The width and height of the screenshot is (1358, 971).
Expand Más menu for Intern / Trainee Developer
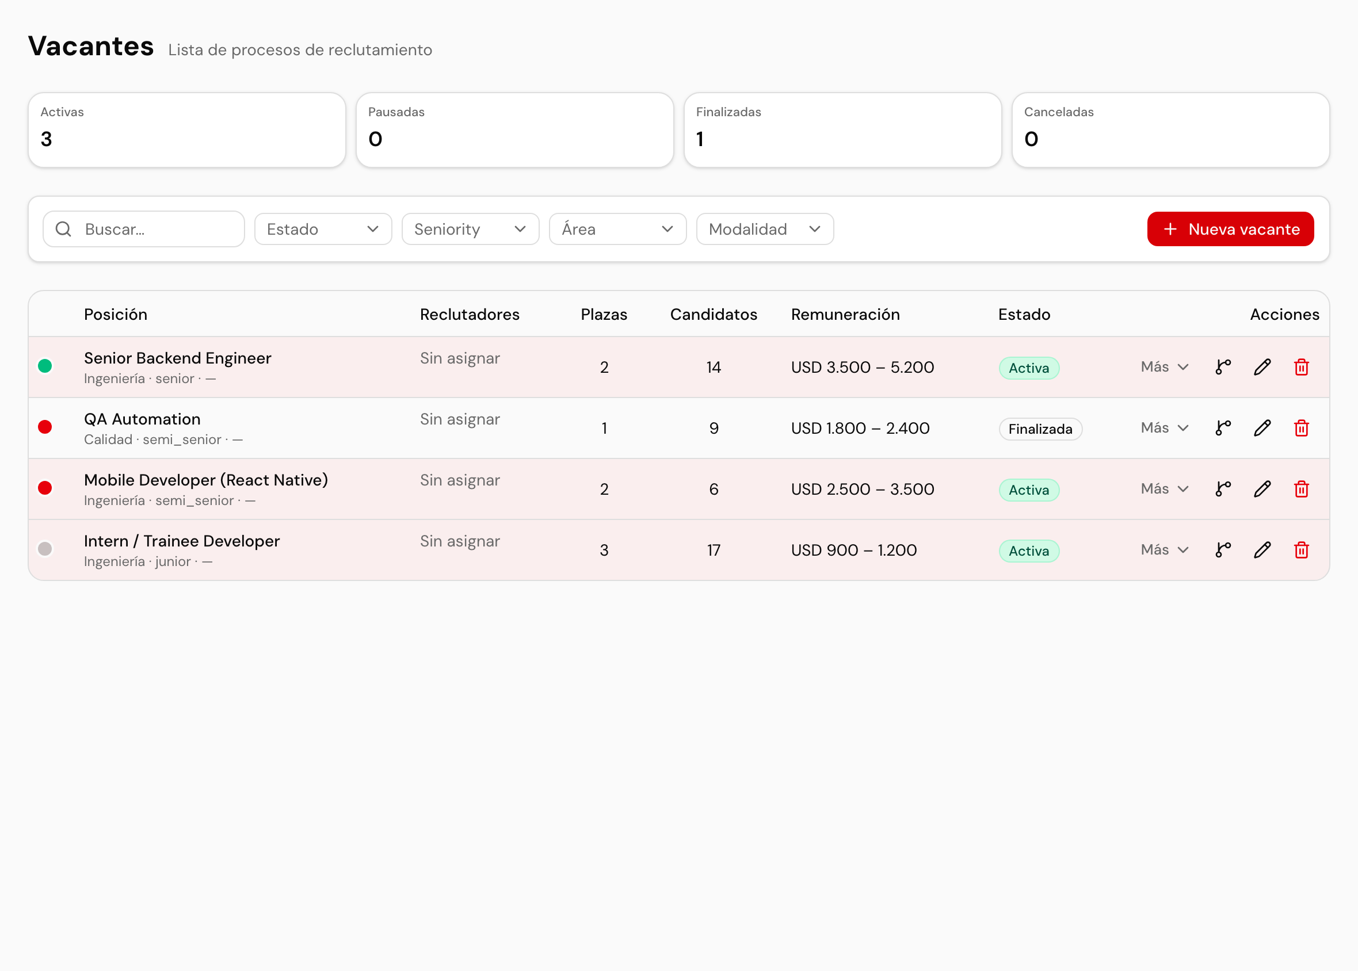click(1164, 550)
